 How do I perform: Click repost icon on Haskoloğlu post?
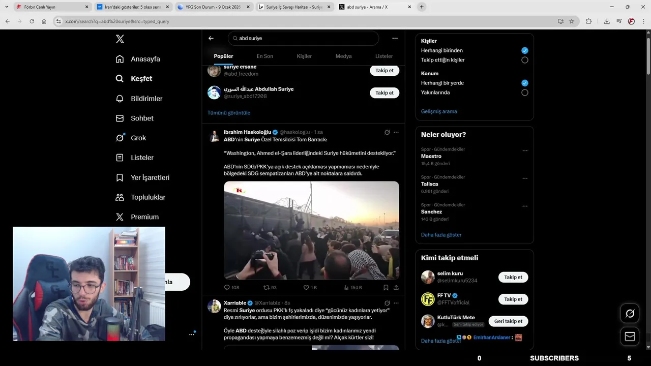pyautogui.click(x=267, y=287)
